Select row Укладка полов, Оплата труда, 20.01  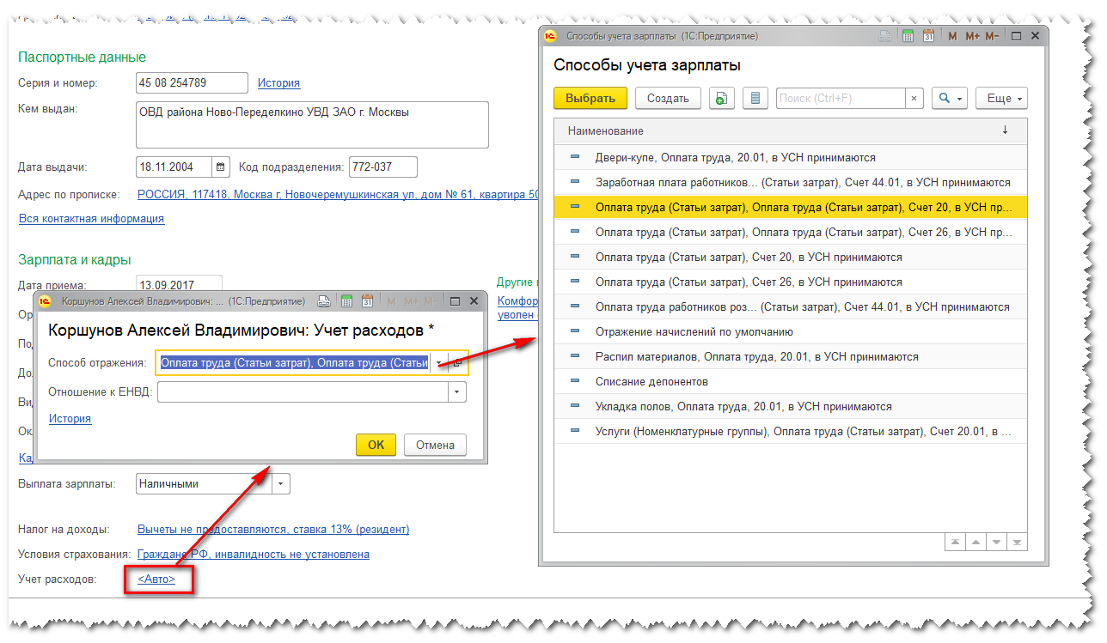[x=791, y=407]
